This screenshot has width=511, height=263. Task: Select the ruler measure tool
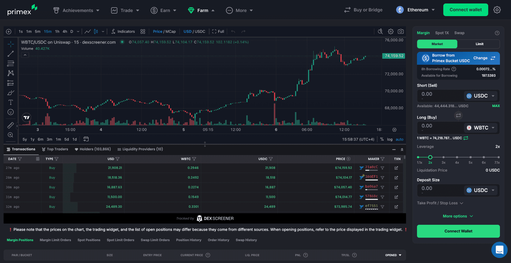pyautogui.click(x=10, y=125)
